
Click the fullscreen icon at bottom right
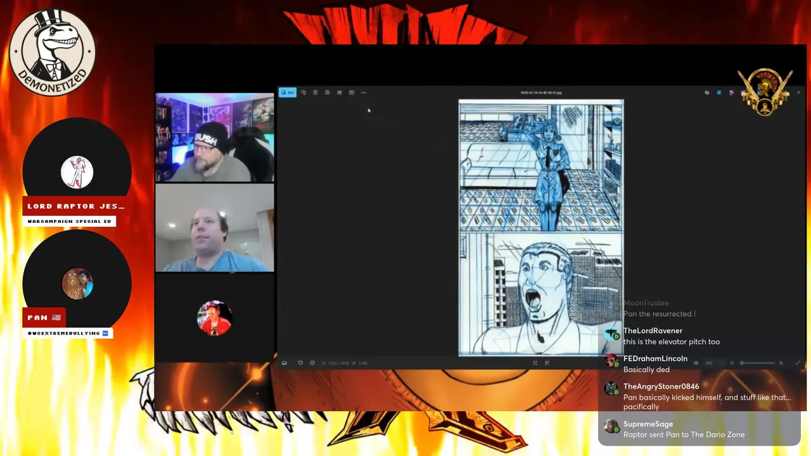coord(797,363)
